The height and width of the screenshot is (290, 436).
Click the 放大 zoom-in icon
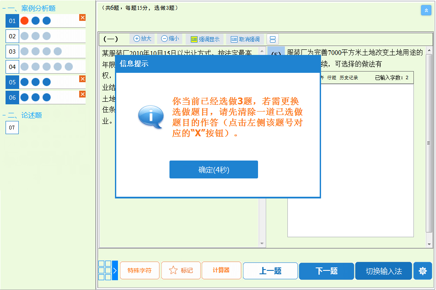click(142, 38)
